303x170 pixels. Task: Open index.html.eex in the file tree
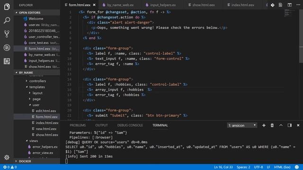tap(37, 123)
